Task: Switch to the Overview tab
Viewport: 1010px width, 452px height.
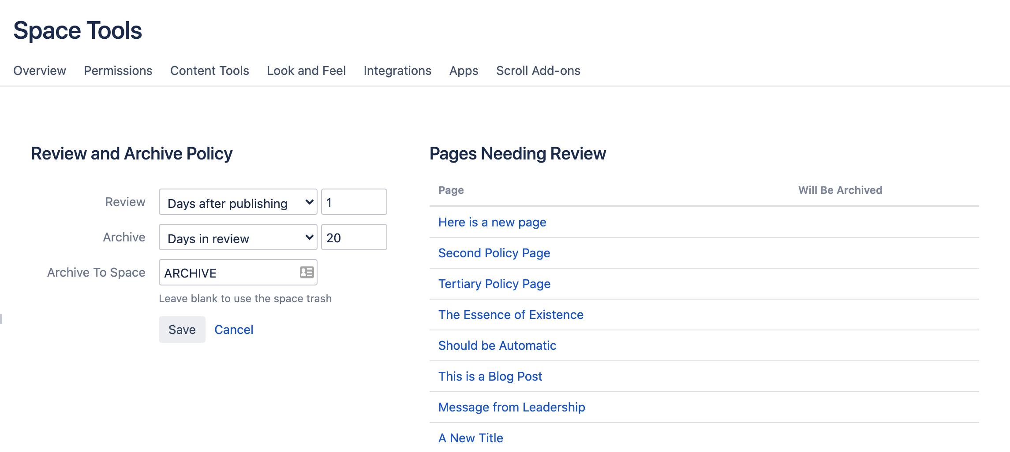Action: click(x=40, y=70)
